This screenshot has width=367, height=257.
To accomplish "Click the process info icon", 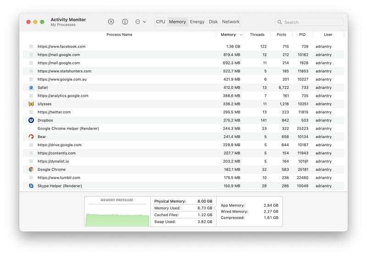I will (125, 22).
